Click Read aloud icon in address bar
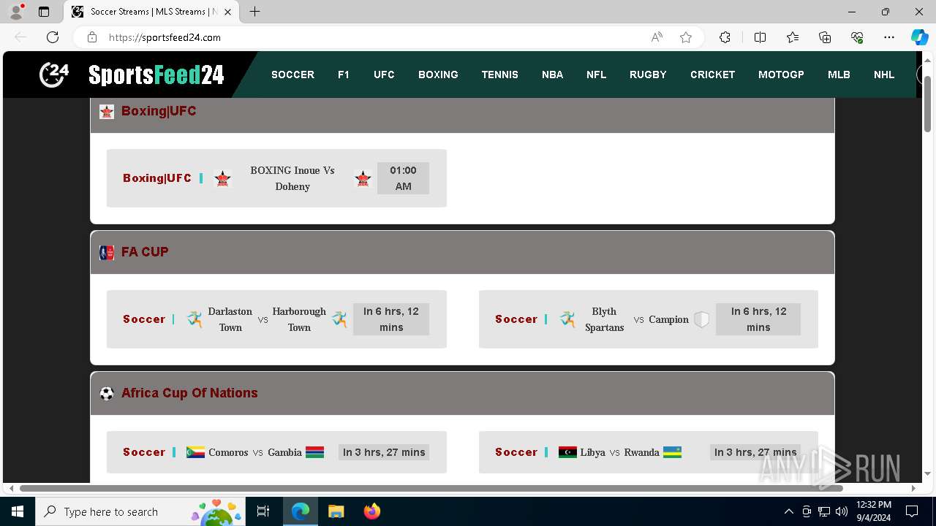 [x=657, y=37]
